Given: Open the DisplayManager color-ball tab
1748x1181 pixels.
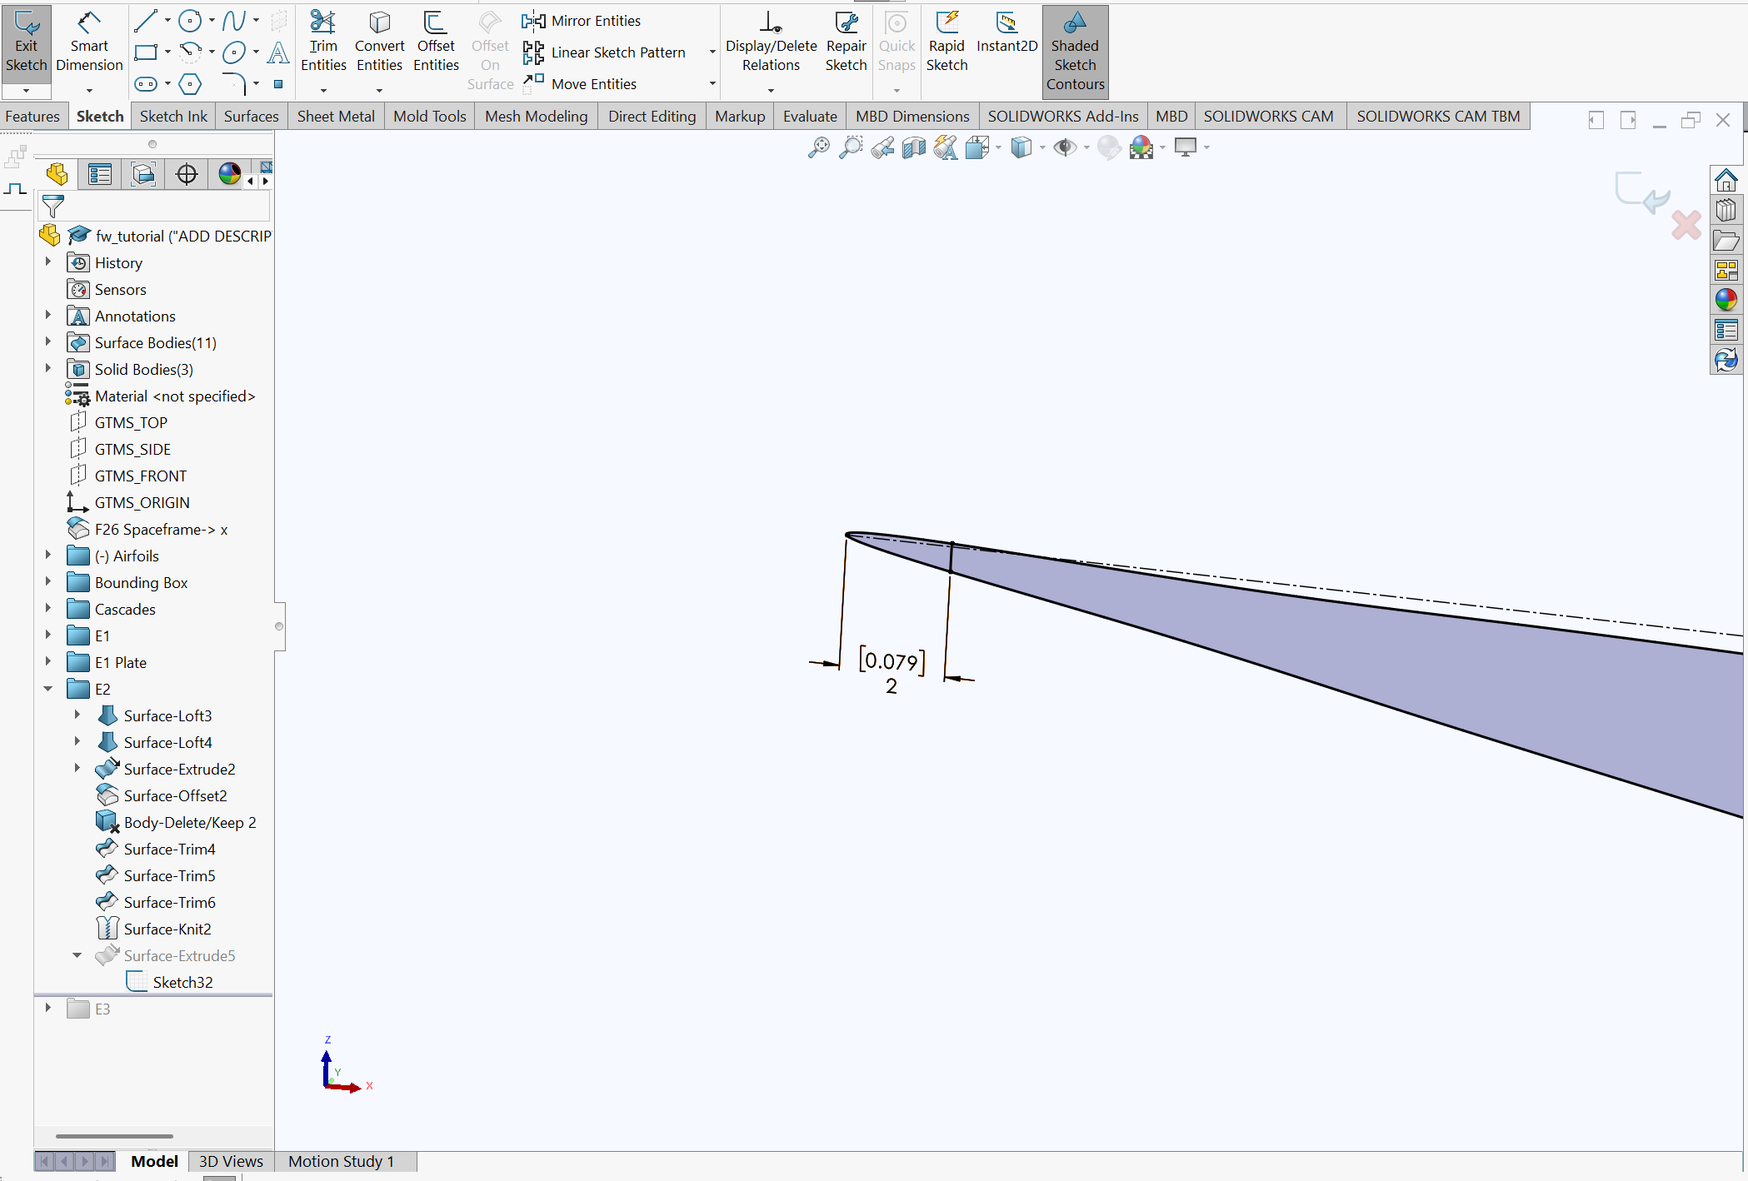Looking at the screenshot, I should point(229,174).
